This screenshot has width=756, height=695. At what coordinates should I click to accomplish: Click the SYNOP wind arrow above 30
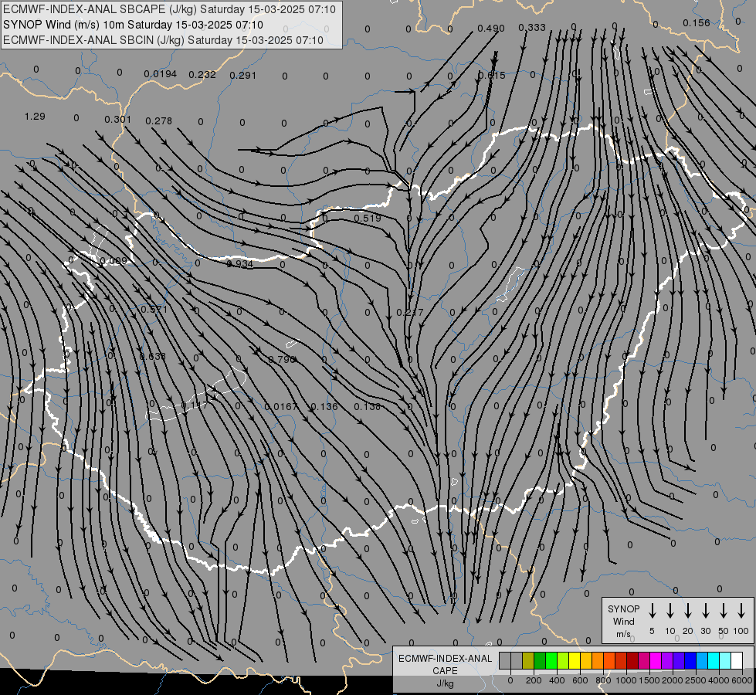coord(705,611)
